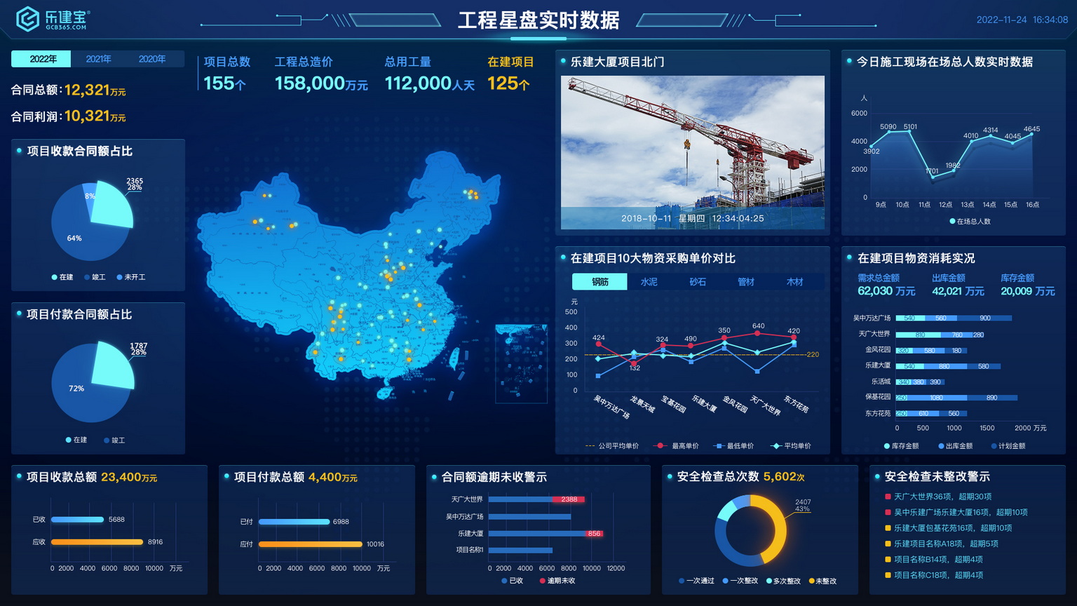Toggle the 竣工 legend in 项目付款合同额占比
The image size is (1077, 606).
click(x=114, y=440)
